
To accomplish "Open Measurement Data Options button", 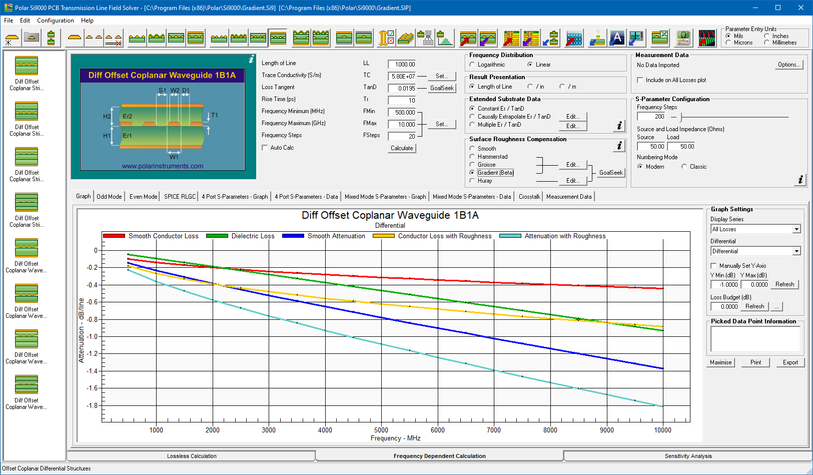I will (789, 65).
